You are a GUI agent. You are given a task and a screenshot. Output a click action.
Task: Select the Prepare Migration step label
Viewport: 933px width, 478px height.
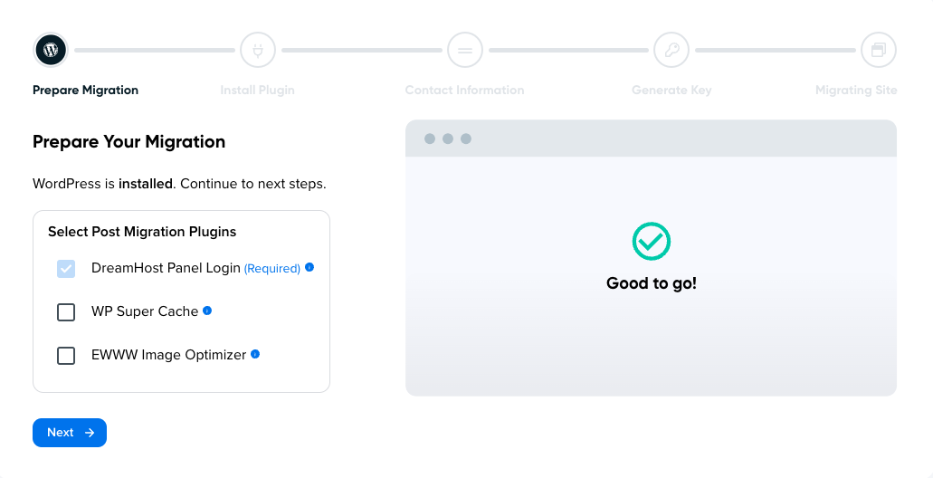tap(85, 90)
